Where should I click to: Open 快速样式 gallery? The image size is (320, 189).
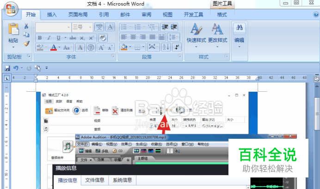(196, 35)
